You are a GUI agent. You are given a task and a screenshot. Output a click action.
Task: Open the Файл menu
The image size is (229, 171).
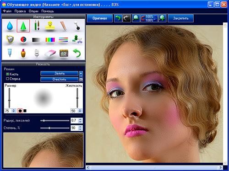click(x=7, y=11)
